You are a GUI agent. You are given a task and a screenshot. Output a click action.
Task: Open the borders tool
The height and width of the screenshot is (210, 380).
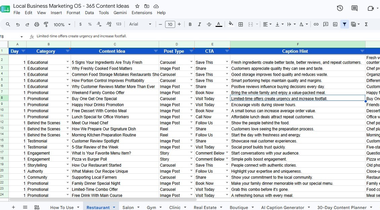(x=241, y=24)
